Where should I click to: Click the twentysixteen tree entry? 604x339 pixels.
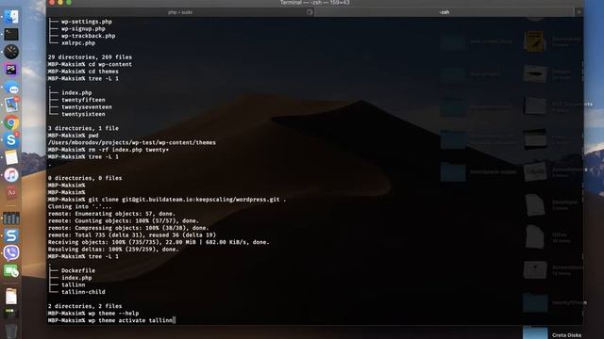[x=83, y=114]
